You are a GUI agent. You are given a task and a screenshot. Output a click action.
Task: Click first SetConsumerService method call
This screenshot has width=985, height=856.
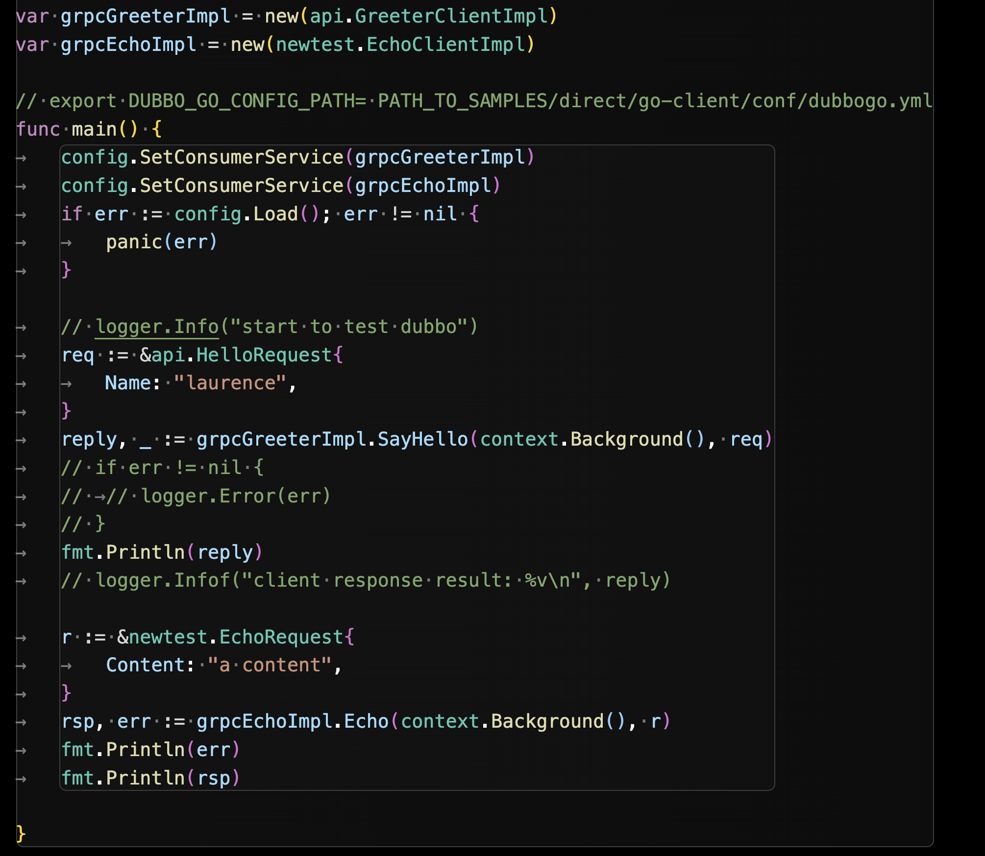tap(242, 157)
